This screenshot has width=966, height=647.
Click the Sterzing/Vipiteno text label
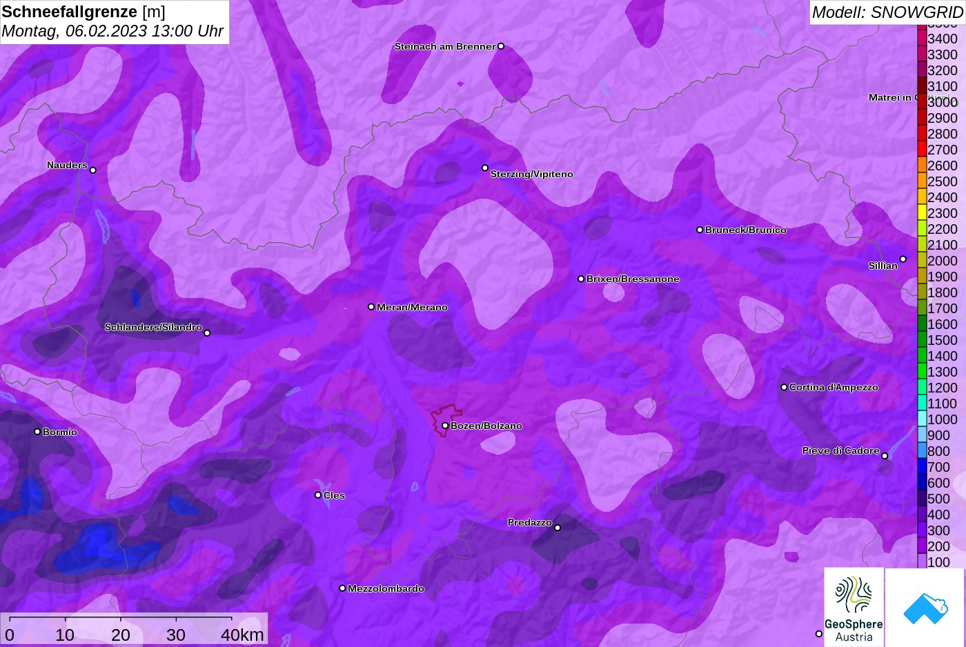[x=532, y=174]
